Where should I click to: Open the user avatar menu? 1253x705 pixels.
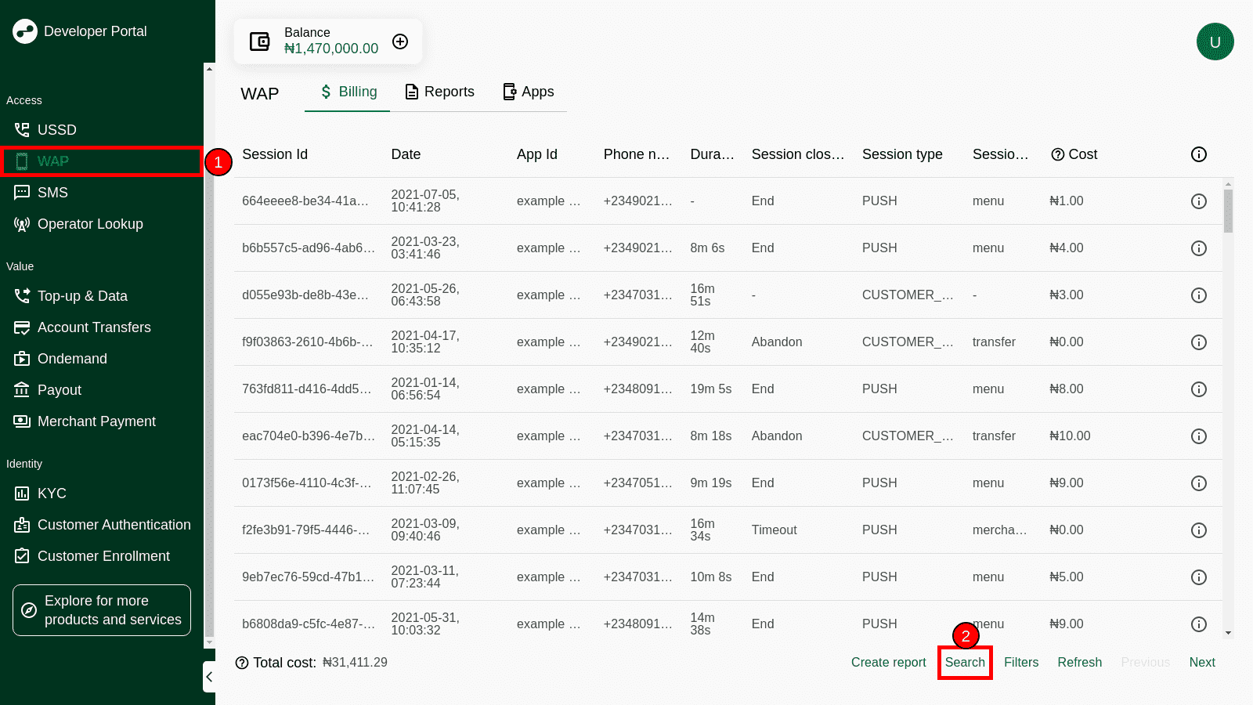tap(1215, 42)
